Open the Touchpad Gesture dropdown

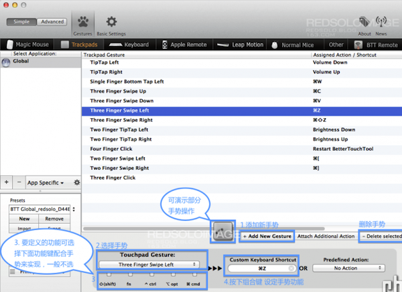tap(149, 265)
